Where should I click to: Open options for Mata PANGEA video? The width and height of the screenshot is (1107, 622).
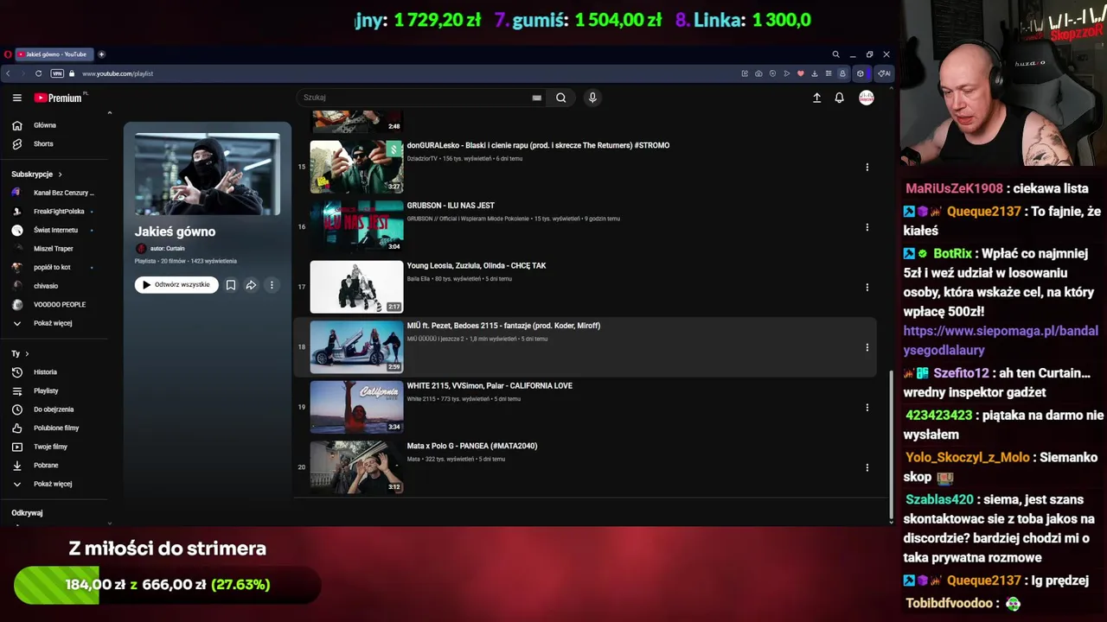click(867, 467)
